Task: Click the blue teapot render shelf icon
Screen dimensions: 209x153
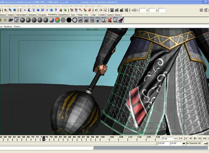Action: (x=98, y=20)
